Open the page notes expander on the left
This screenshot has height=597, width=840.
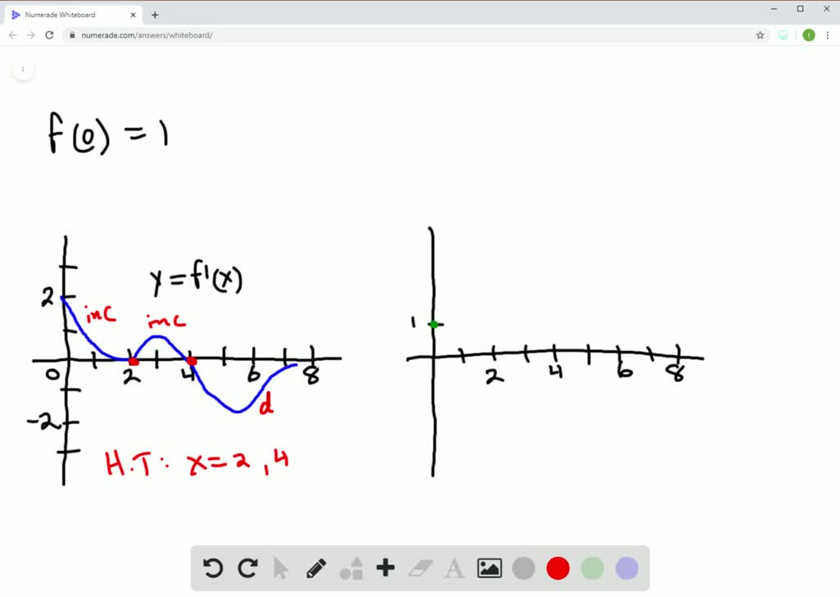click(23, 70)
